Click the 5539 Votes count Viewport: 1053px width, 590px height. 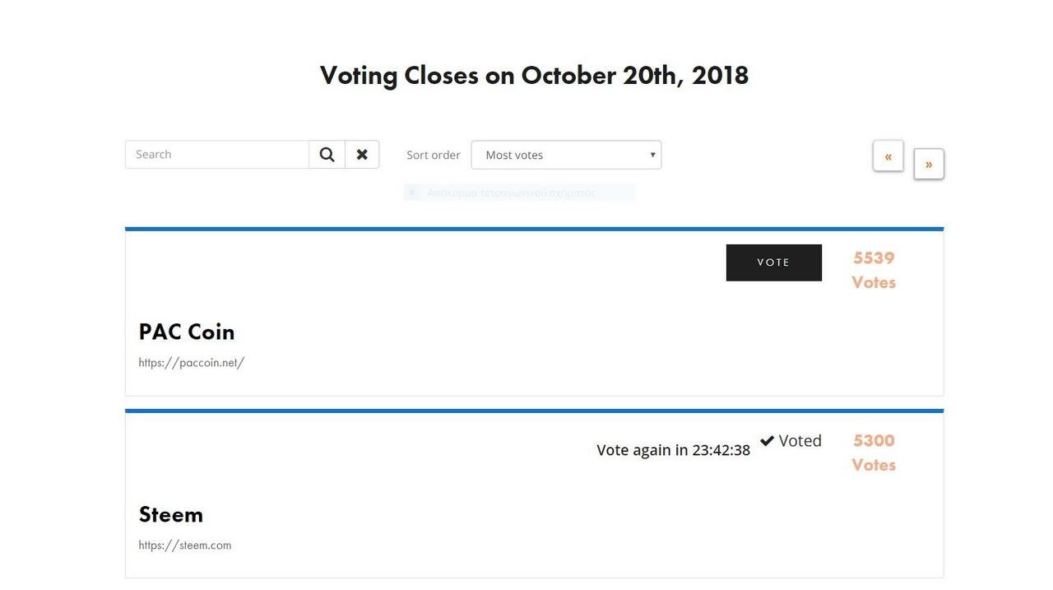pyautogui.click(x=874, y=270)
